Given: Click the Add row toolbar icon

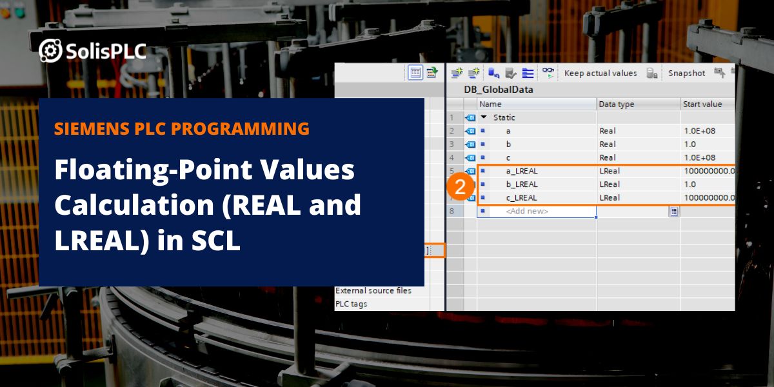Looking at the screenshot, I should point(473,73).
